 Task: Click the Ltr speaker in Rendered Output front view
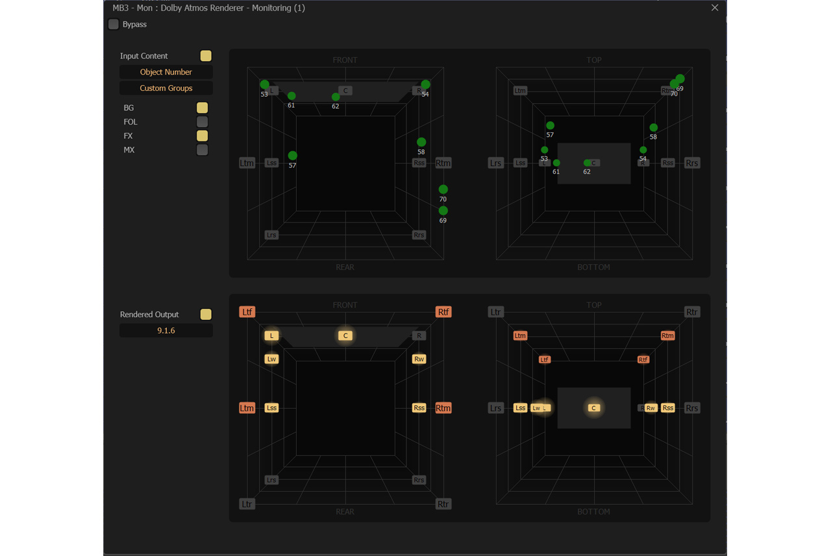(x=247, y=504)
